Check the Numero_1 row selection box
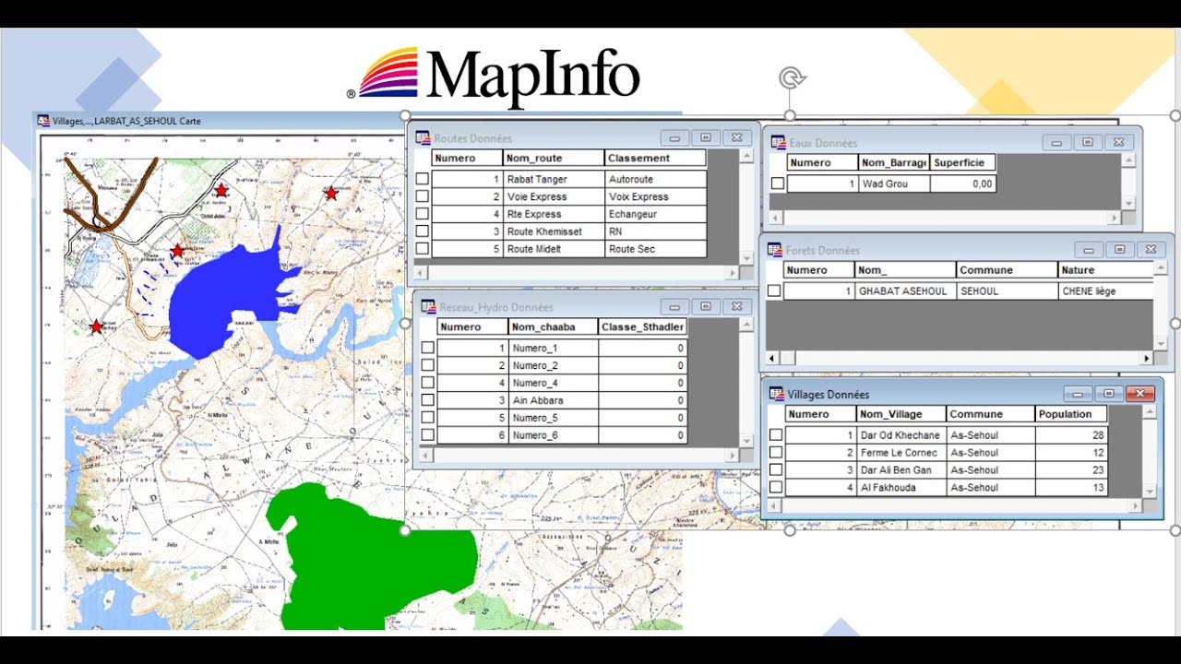The image size is (1181, 664). click(x=428, y=348)
